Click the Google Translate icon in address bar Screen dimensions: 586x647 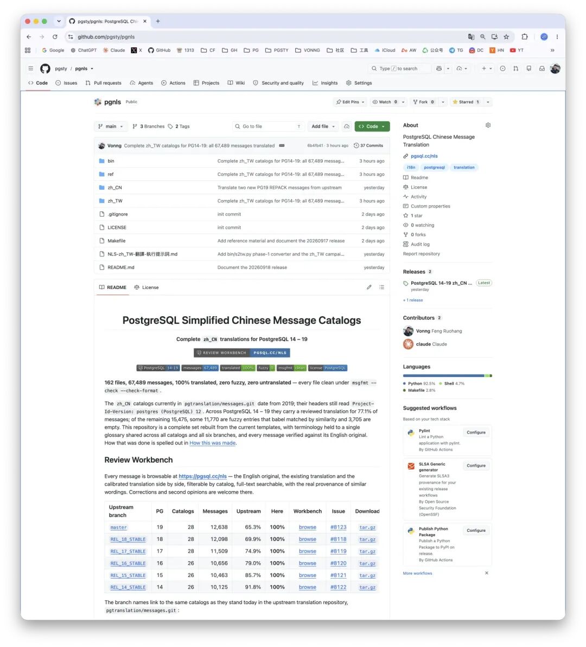(x=471, y=37)
